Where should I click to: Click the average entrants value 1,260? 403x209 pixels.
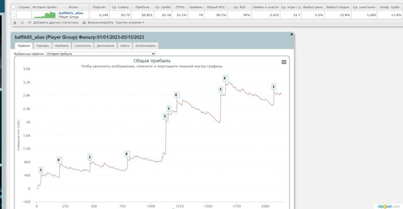click(371, 15)
